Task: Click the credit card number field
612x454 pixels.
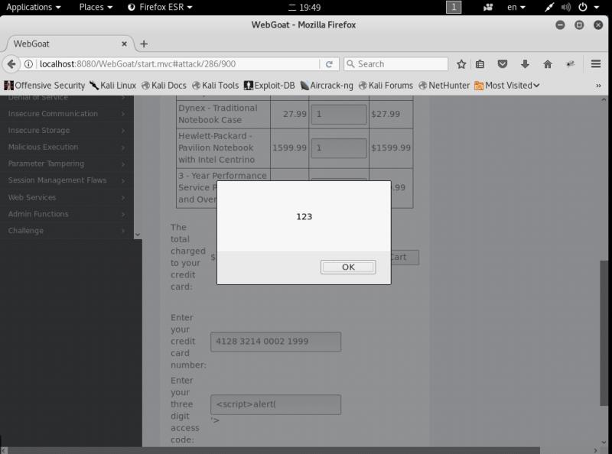Action: point(275,342)
